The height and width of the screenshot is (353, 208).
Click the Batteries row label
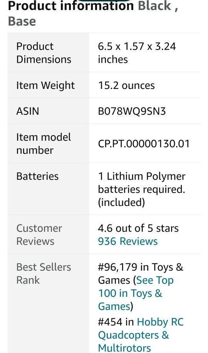click(37, 176)
